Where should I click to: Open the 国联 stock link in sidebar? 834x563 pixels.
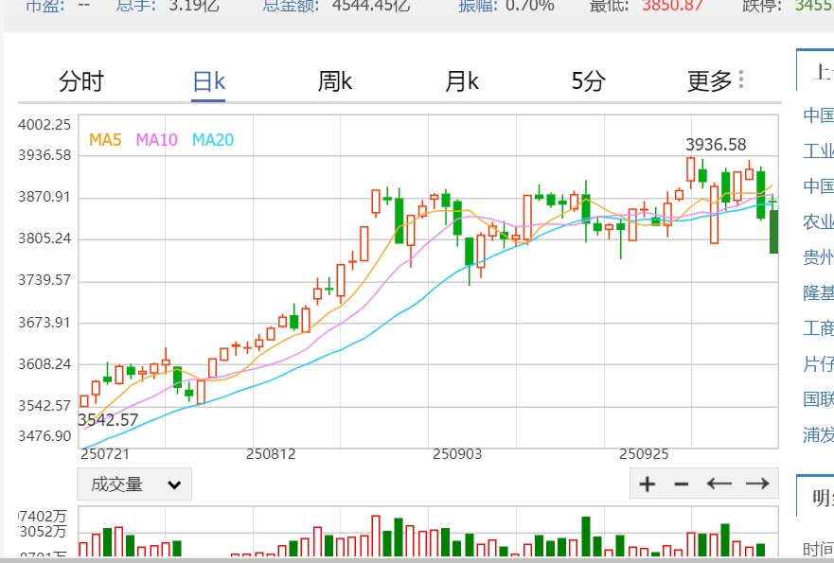tap(819, 398)
